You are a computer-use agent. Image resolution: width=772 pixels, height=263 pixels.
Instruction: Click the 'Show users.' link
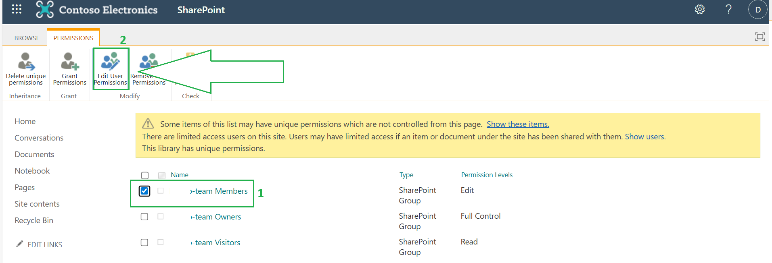click(x=645, y=137)
